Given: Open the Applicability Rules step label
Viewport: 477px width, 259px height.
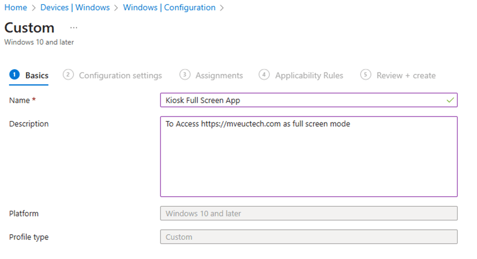Looking at the screenshot, I should [309, 75].
